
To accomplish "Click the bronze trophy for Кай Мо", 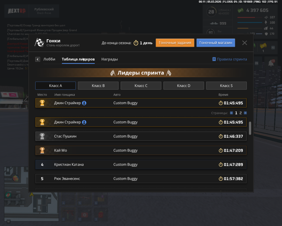I will point(42,150).
